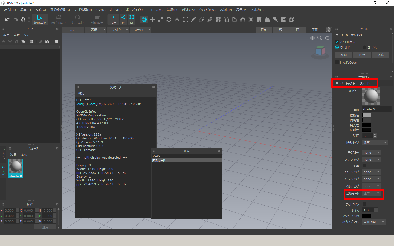Open the 表示 dropdown above viewport
Image resolution: width=394 pixels, height=246 pixels.
pyautogui.click(x=95, y=30)
